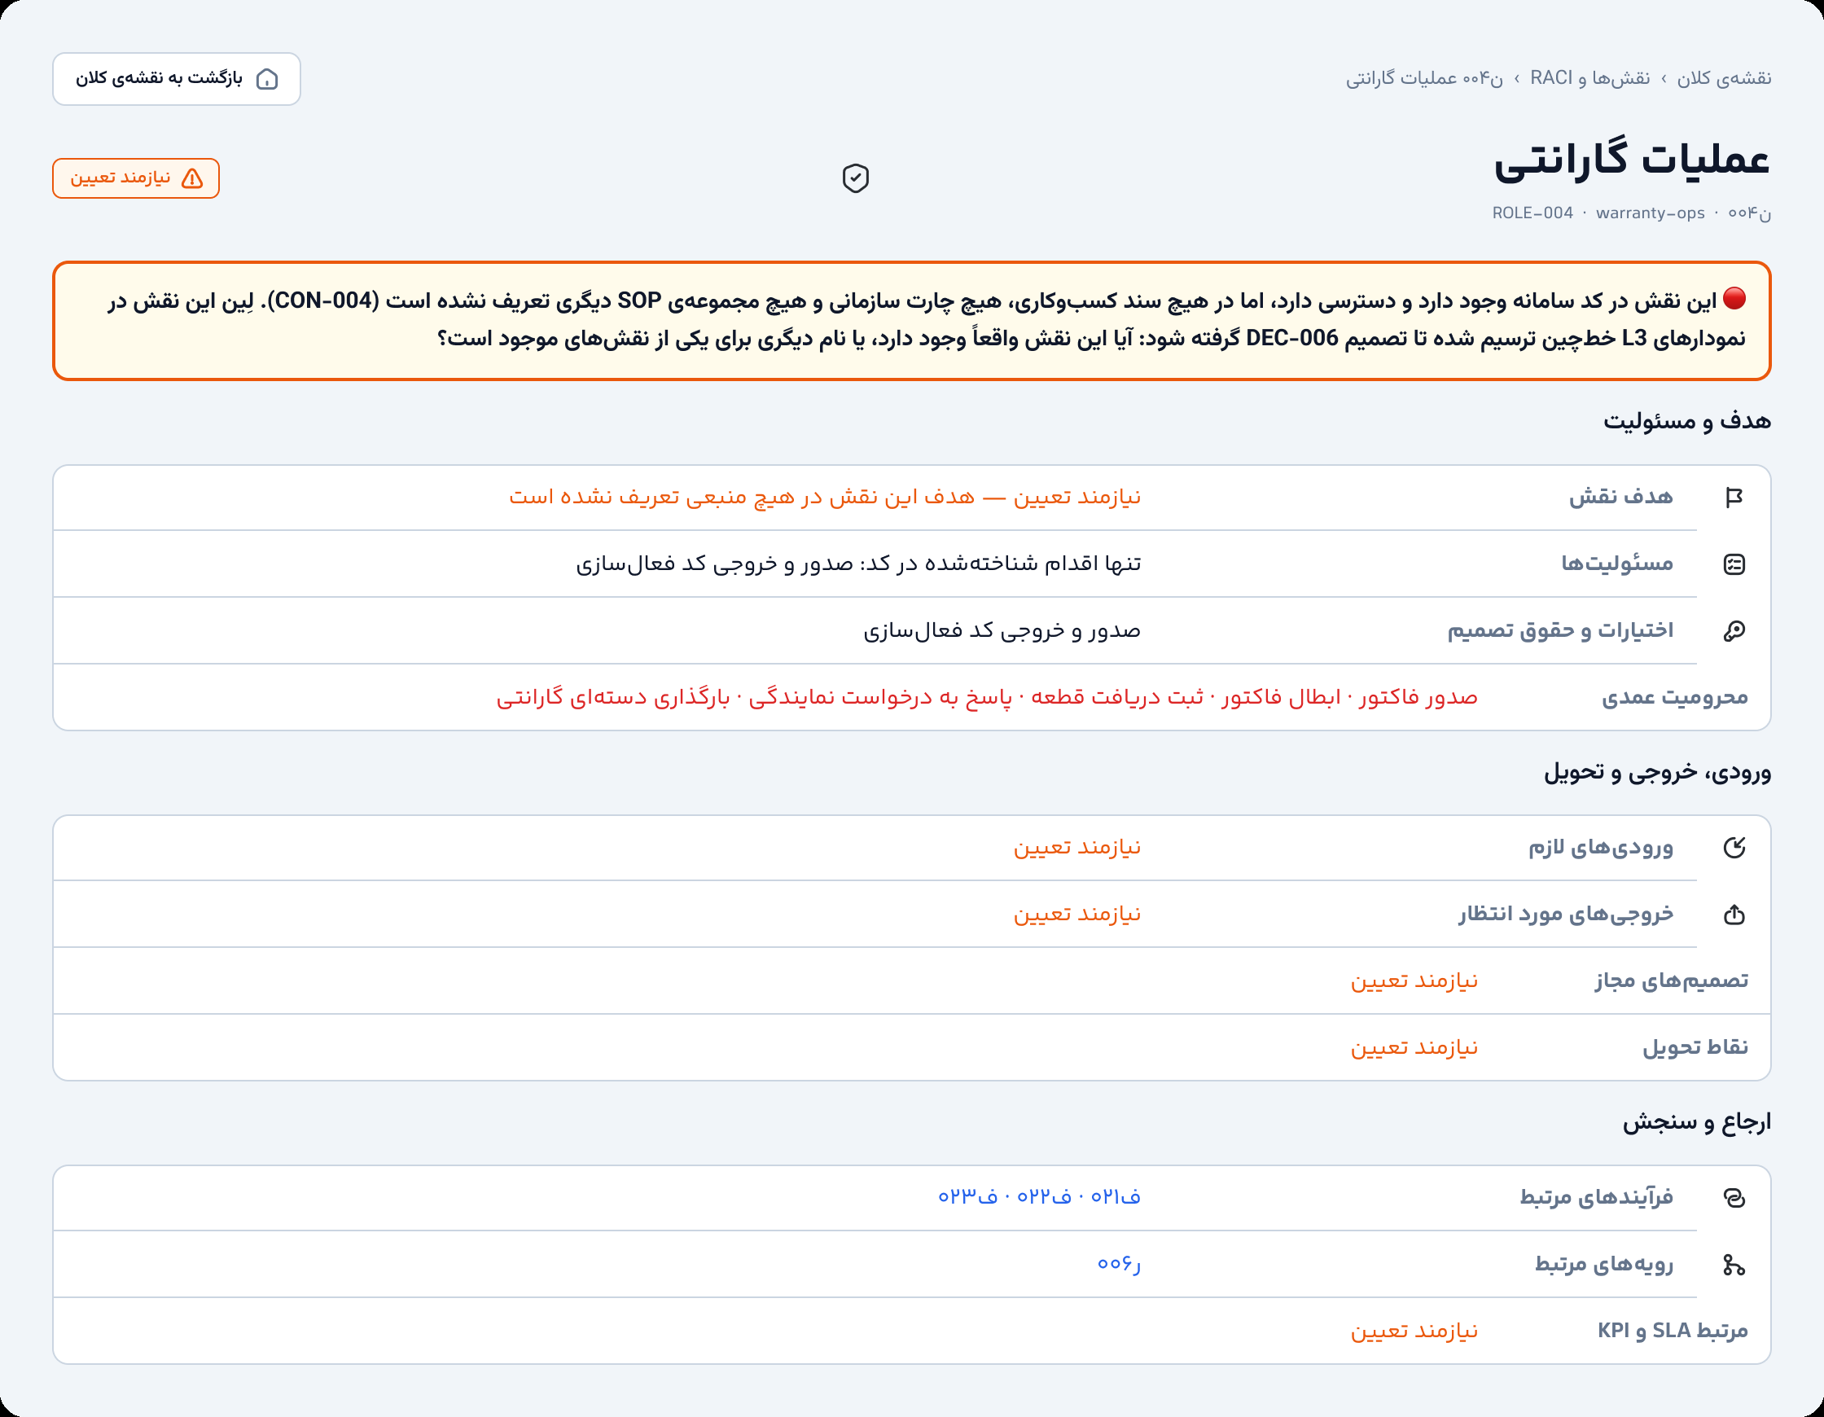Open the process link ف۰۲۲
This screenshot has width=1824, height=1417.
1044,1197
